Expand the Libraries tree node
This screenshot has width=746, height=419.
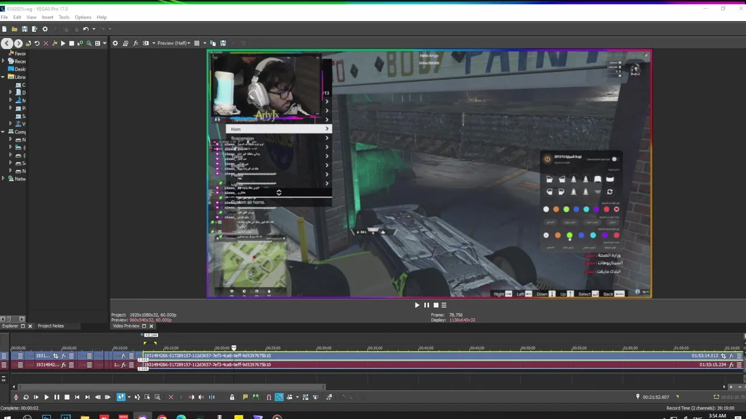click(x=3, y=77)
